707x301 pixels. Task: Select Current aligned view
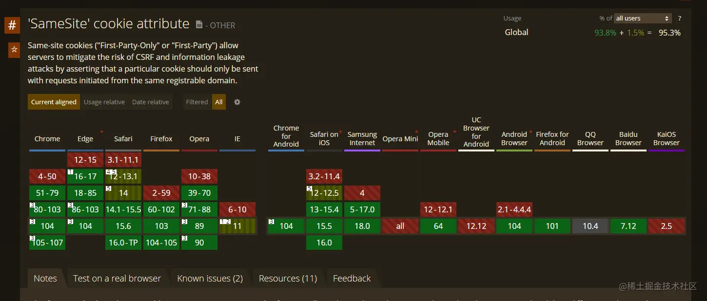pos(54,102)
